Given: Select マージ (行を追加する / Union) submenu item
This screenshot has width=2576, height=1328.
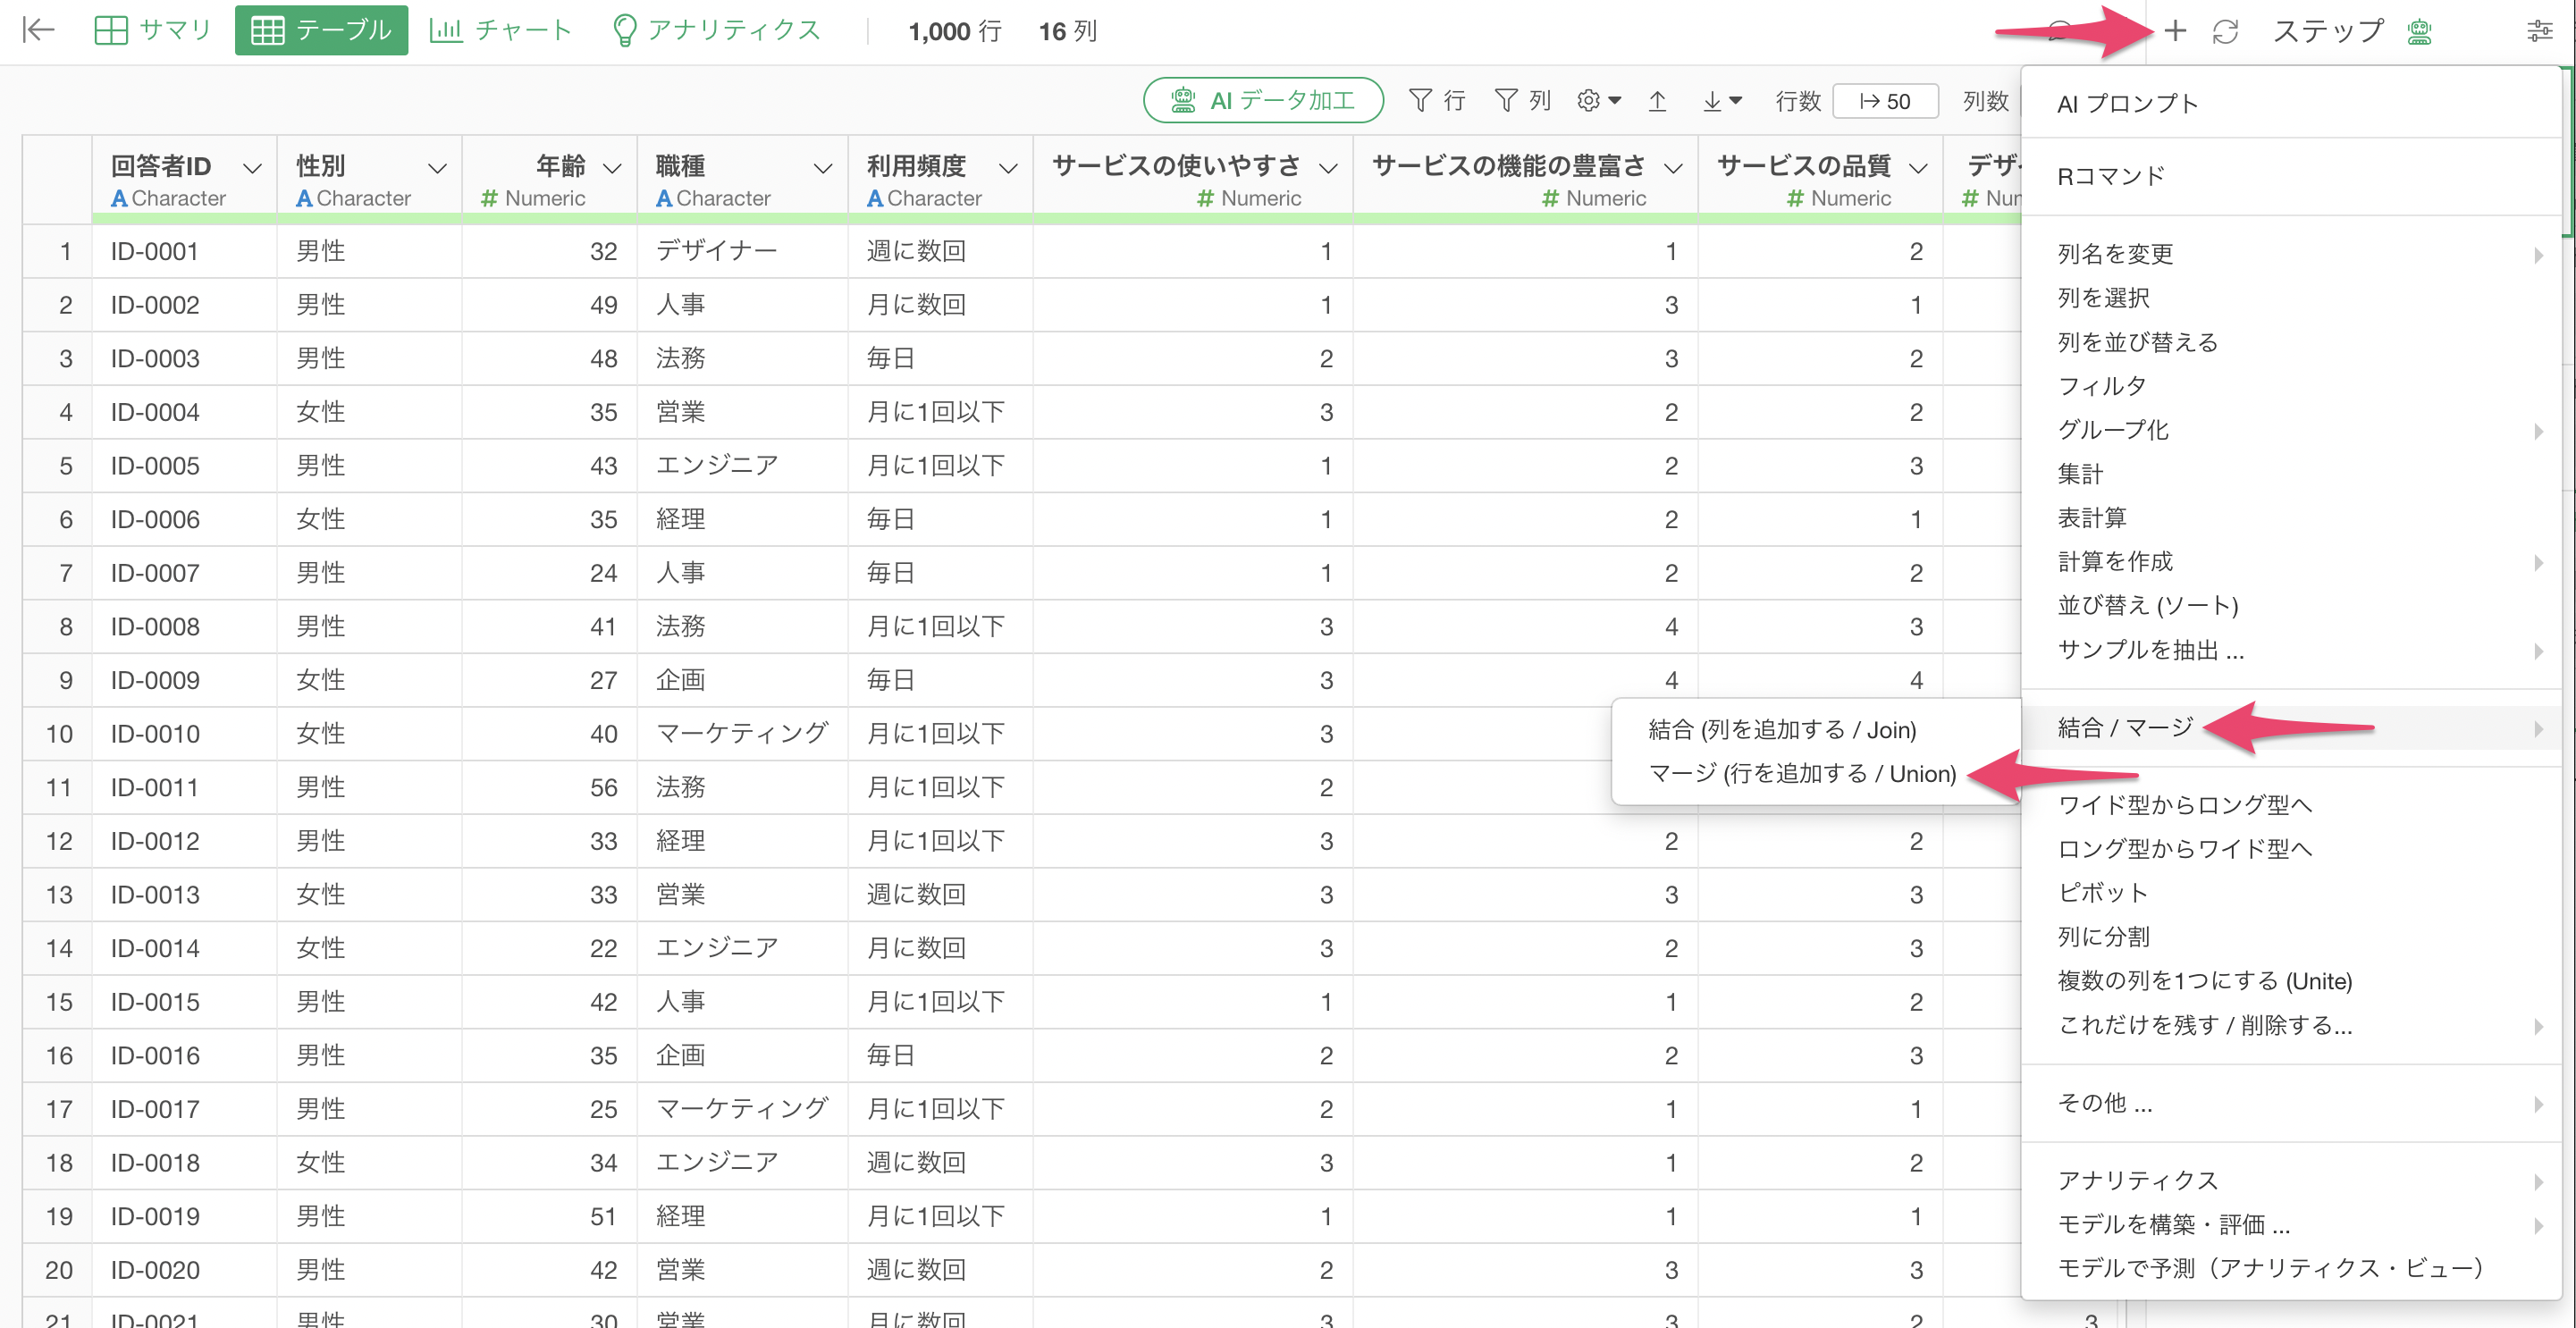Looking at the screenshot, I should (x=1802, y=773).
